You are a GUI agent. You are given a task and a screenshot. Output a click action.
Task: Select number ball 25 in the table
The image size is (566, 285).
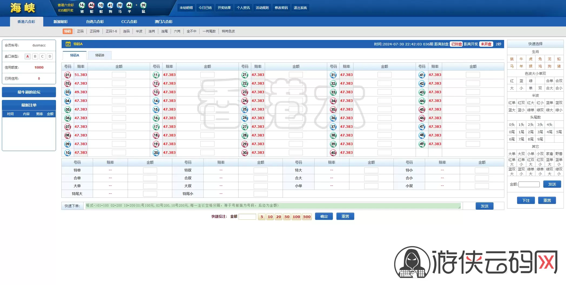click(245, 109)
